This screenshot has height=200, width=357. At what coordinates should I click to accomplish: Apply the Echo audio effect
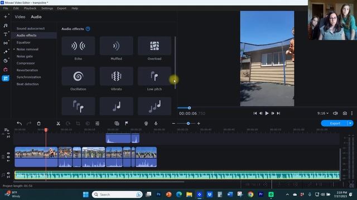pyautogui.click(x=78, y=46)
